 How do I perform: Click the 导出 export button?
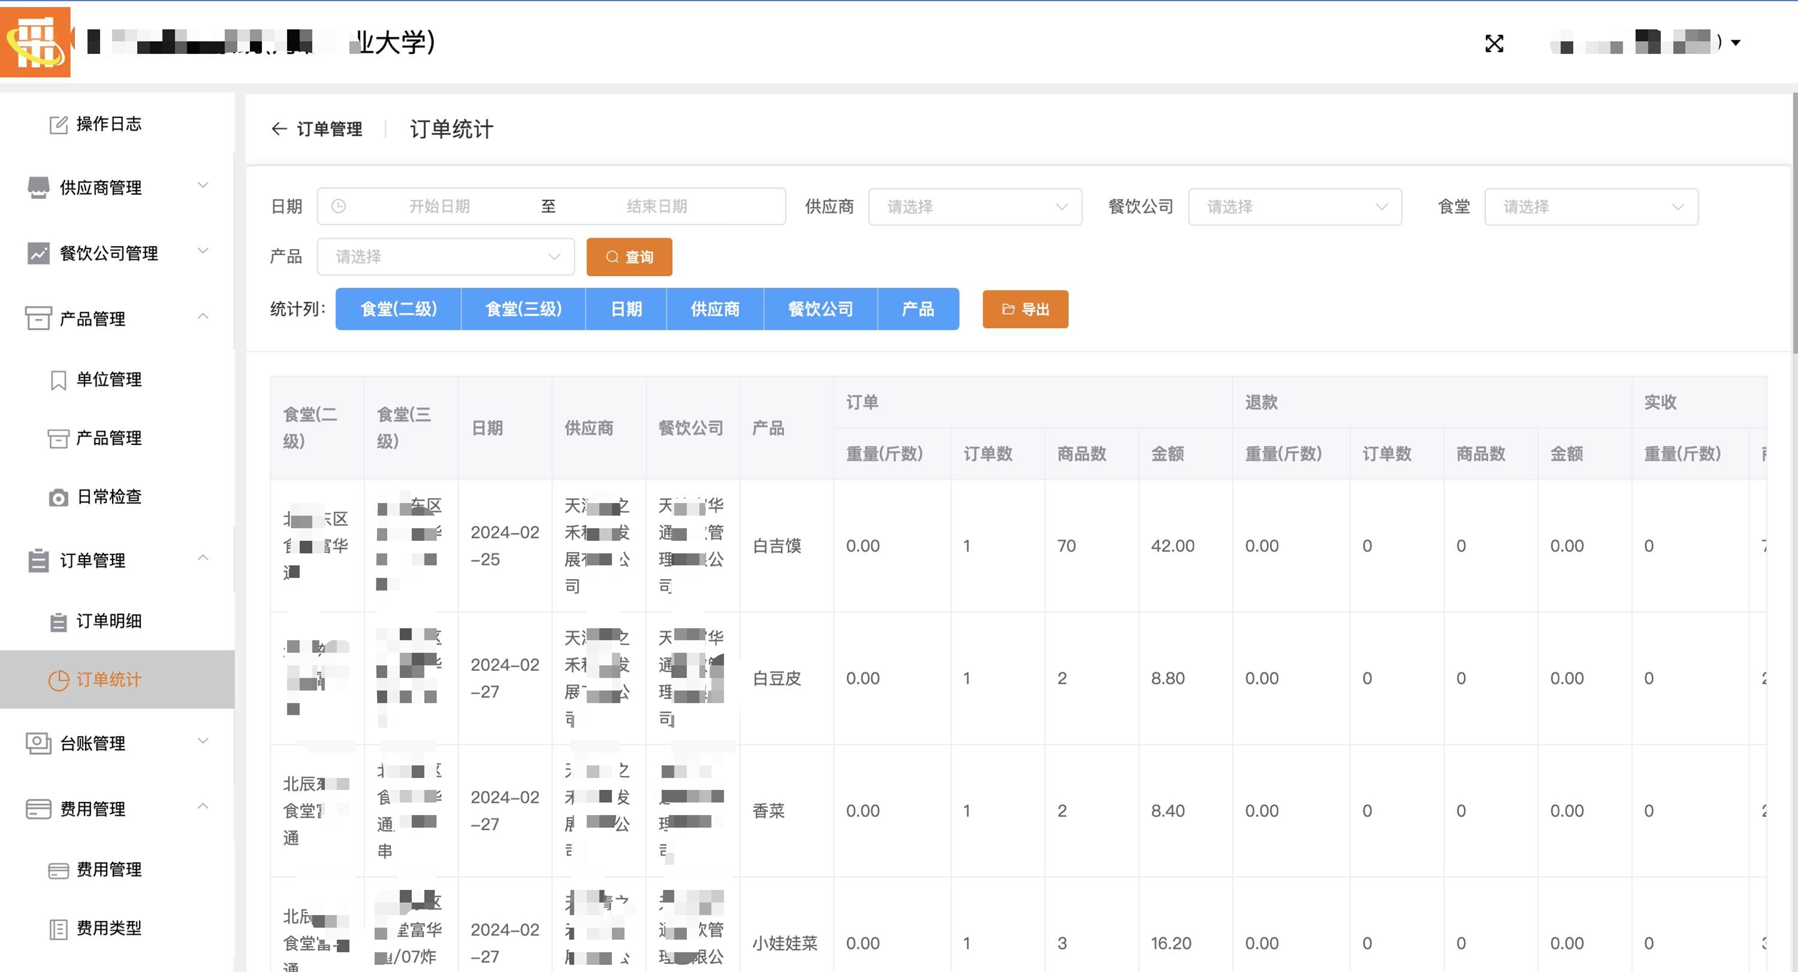tap(1025, 309)
